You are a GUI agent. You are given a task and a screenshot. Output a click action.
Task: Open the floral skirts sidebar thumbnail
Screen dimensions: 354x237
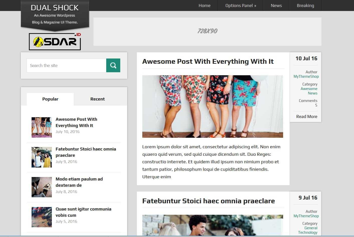coord(42,127)
